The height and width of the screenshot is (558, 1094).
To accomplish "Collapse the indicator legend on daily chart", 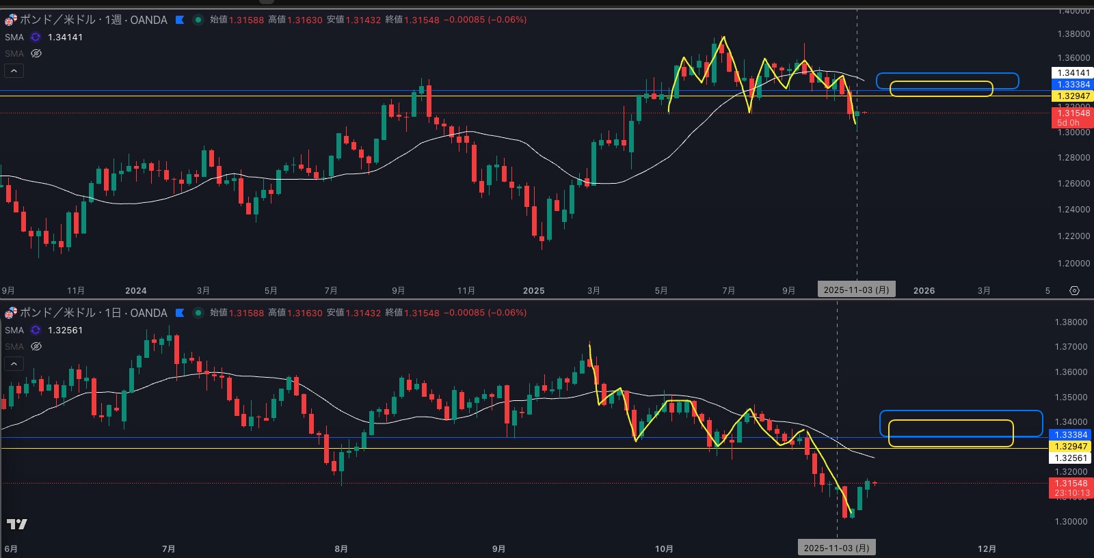I will click(14, 363).
